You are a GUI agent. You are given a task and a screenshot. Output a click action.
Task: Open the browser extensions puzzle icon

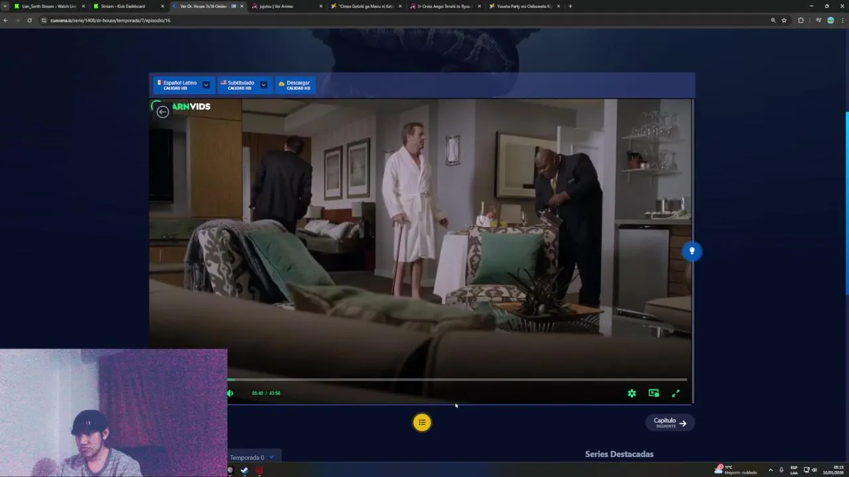click(801, 21)
